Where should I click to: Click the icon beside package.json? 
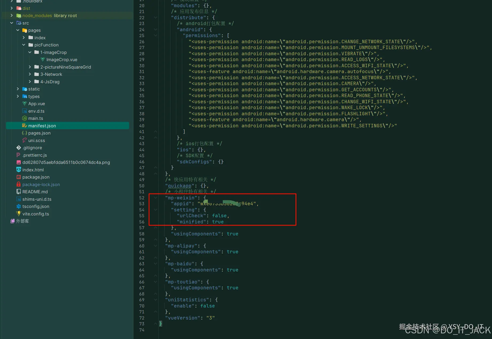point(19,177)
